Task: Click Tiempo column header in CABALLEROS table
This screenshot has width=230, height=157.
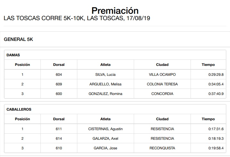Action: pyautogui.click(x=208, y=119)
